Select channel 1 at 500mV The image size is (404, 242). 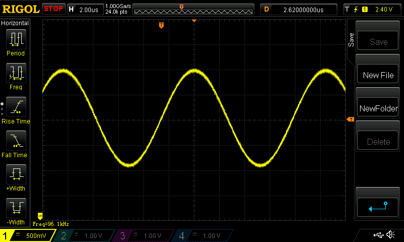click(27, 235)
